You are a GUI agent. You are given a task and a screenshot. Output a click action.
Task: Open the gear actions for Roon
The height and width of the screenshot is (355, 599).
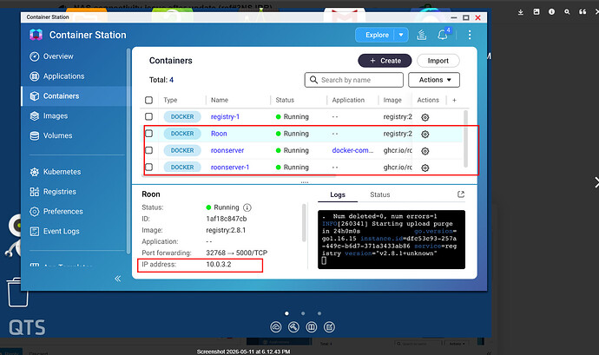(x=425, y=135)
